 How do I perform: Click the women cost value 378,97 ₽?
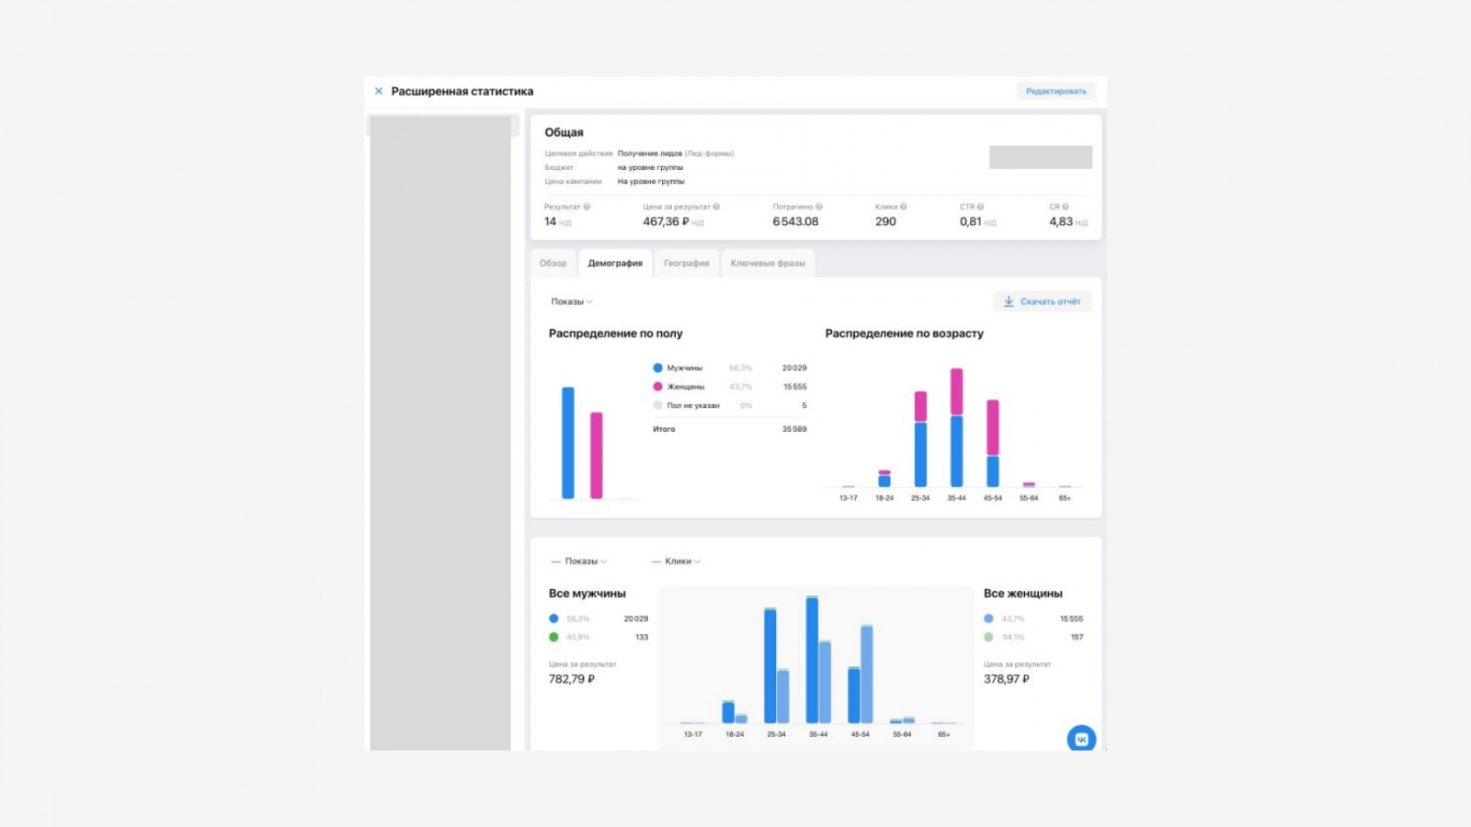(x=1007, y=679)
